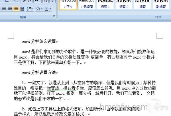Apply the 标题 style
The width and height of the screenshot is (171, 116).
142,5
